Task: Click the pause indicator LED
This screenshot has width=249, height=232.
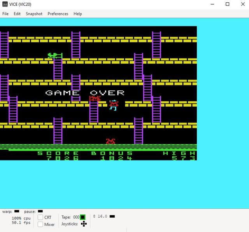Action: (40, 211)
